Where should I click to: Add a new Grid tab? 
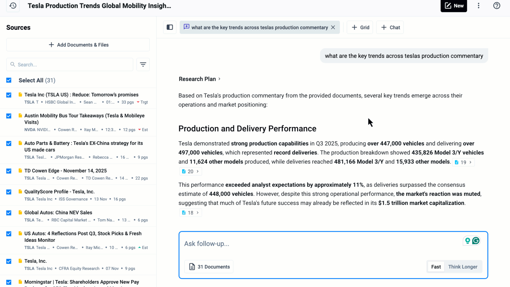(x=360, y=27)
